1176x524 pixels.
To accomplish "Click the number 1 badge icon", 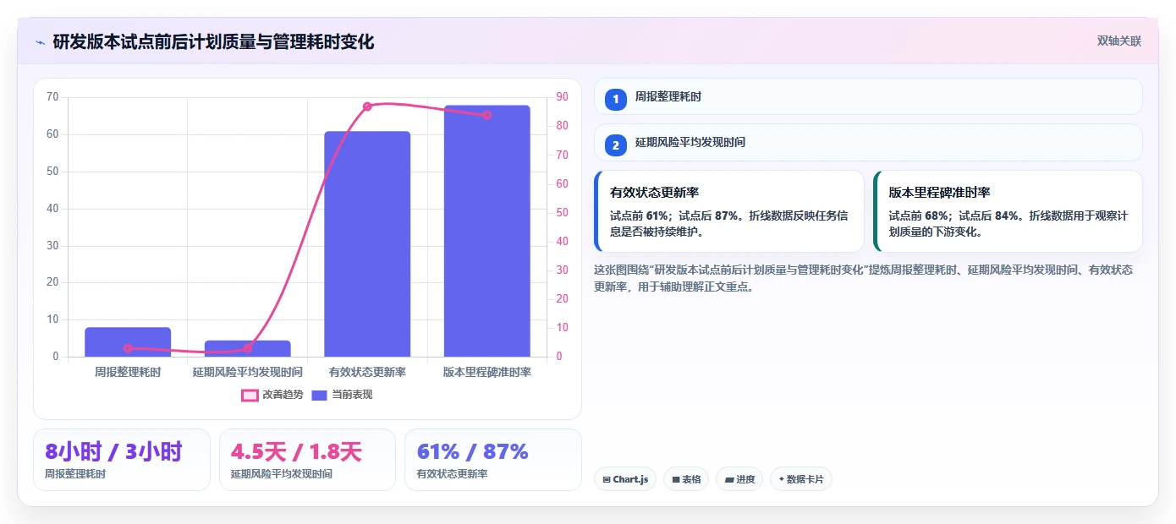I will pos(616,99).
